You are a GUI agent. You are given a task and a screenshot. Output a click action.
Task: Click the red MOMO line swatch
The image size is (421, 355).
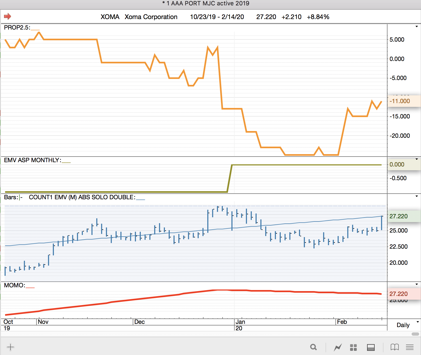[30, 287]
